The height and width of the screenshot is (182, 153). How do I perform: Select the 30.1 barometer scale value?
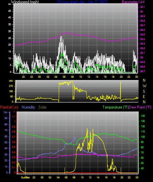(142, 7)
